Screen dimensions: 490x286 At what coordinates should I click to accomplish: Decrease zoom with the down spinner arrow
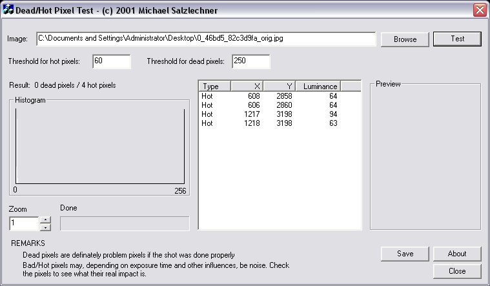point(45,227)
